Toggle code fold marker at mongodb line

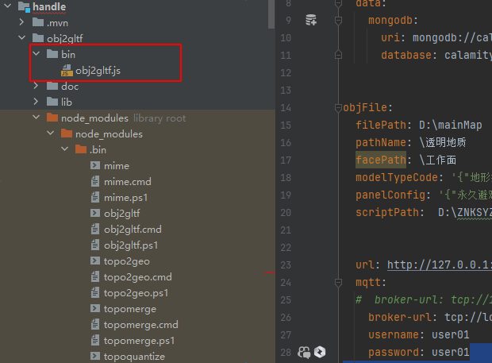338,21
